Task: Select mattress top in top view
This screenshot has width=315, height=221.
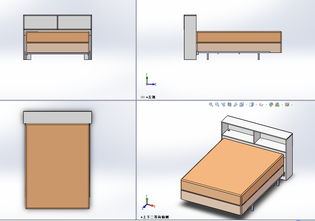Action: coord(57,166)
